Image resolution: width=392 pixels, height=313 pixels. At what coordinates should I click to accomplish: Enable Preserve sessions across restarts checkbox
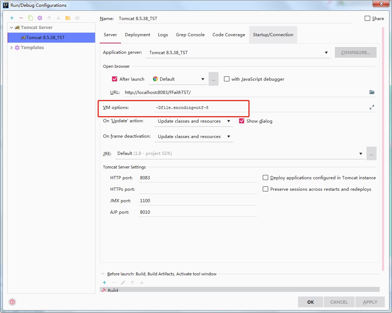(265, 189)
